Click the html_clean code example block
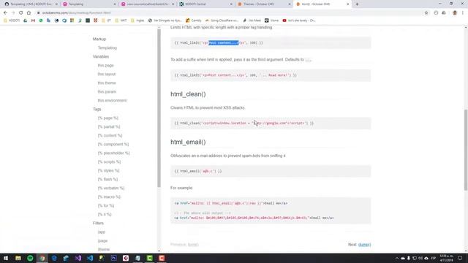 pyautogui.click(x=271, y=123)
